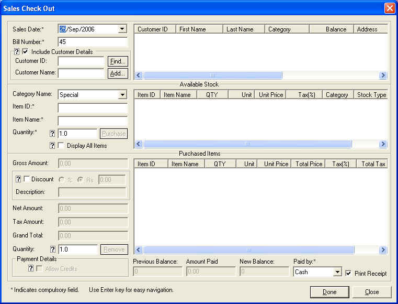Image resolution: width=398 pixels, height=304 pixels.
Task: Uncheck the Print Receipt checkbox
Action: [348, 273]
